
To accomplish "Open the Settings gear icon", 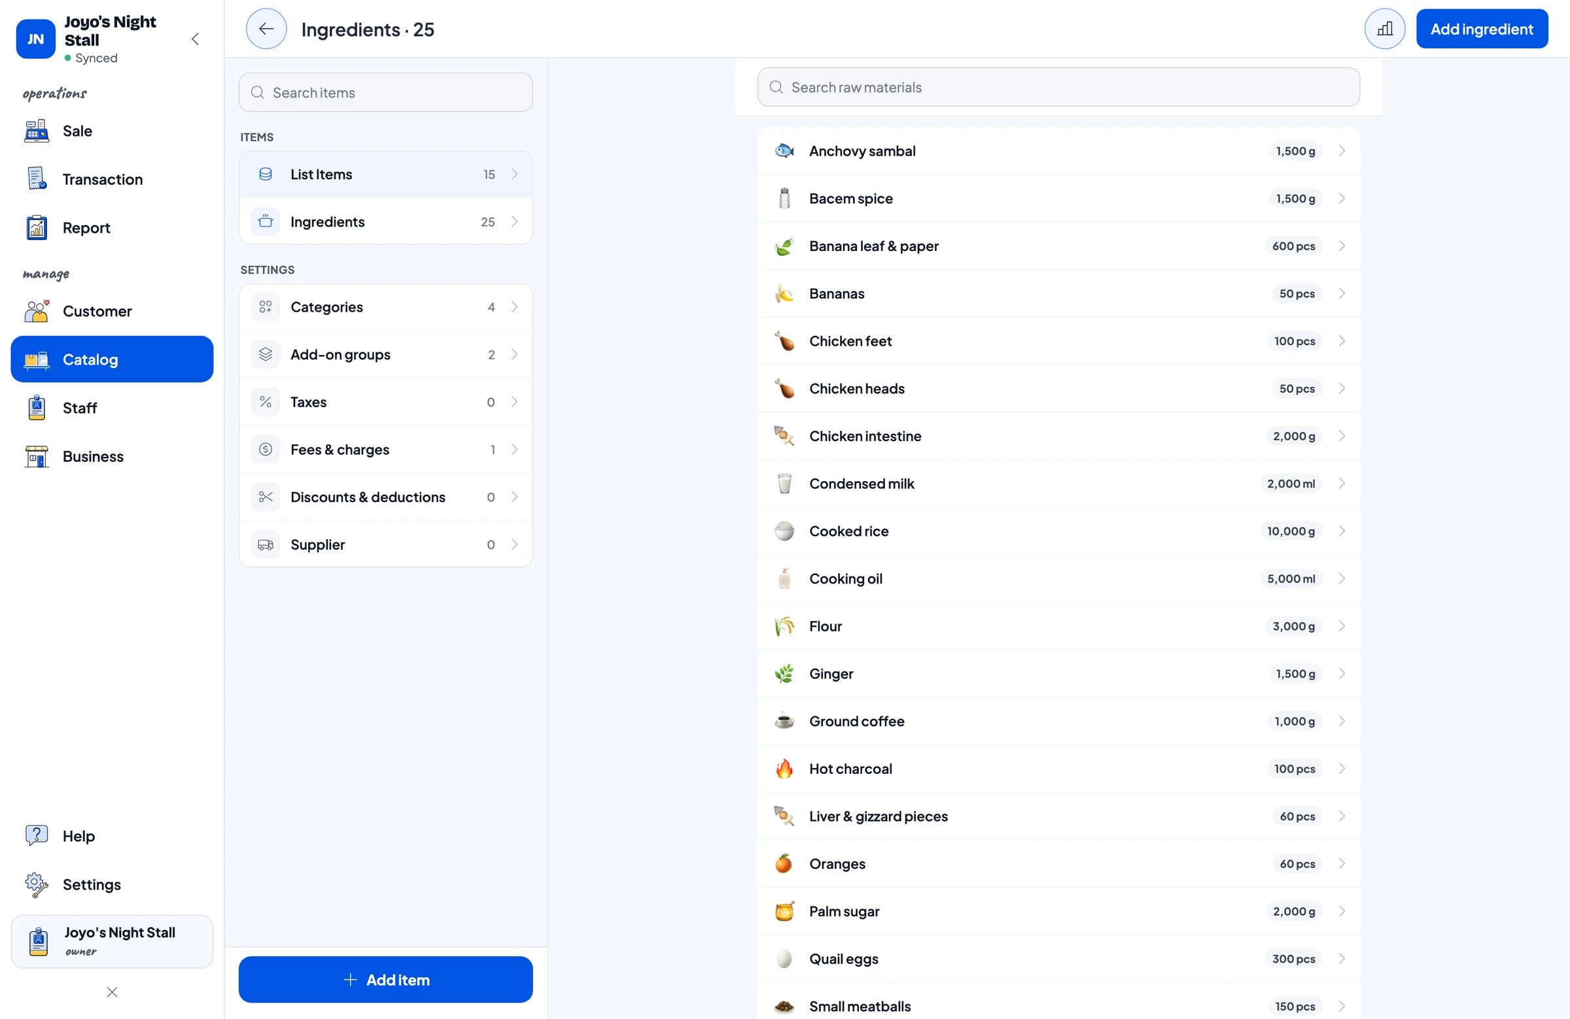I will (36, 884).
